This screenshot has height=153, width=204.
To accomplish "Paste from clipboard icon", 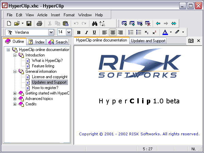I will coord(65,23).
